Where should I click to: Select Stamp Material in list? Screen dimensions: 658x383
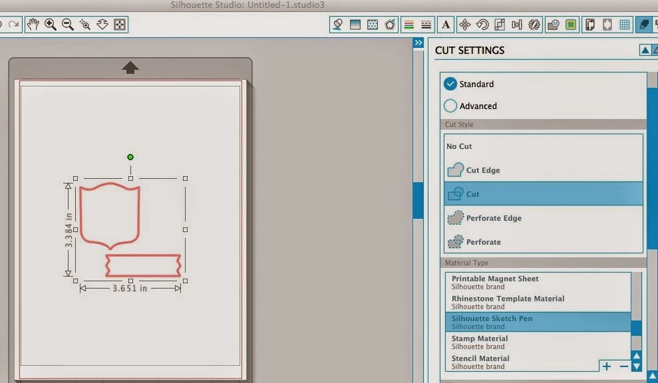click(538, 342)
